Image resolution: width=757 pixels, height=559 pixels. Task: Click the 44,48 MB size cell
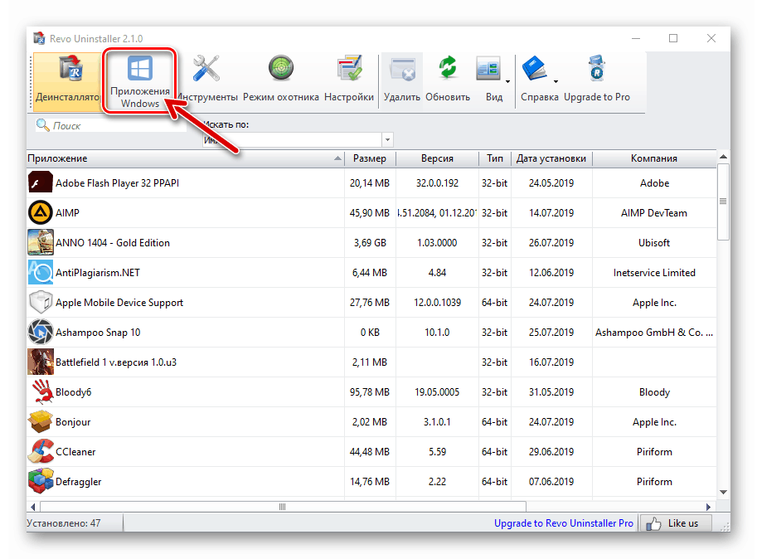coord(370,452)
